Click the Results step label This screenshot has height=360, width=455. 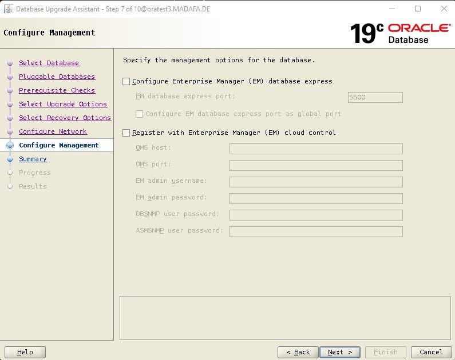(x=33, y=186)
